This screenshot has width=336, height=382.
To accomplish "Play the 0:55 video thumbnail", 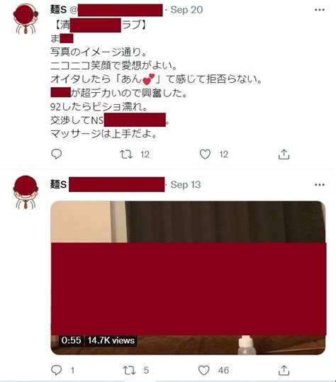I will [188, 278].
